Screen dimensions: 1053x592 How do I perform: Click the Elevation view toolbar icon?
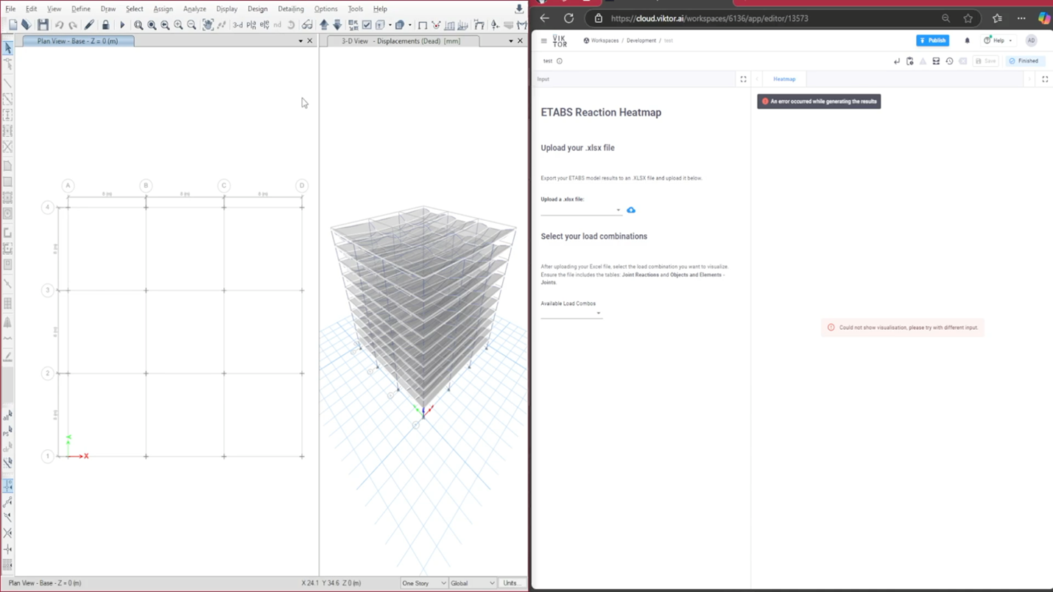point(264,25)
